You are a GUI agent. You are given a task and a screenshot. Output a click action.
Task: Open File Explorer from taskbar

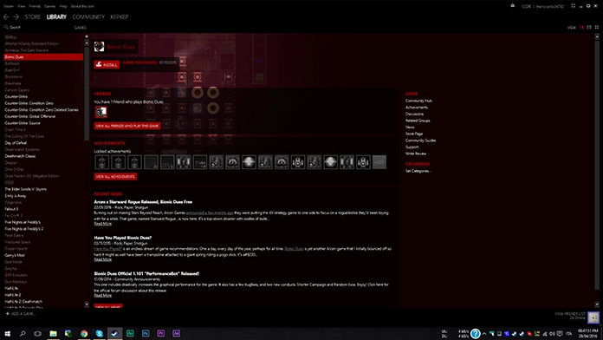[53, 333]
